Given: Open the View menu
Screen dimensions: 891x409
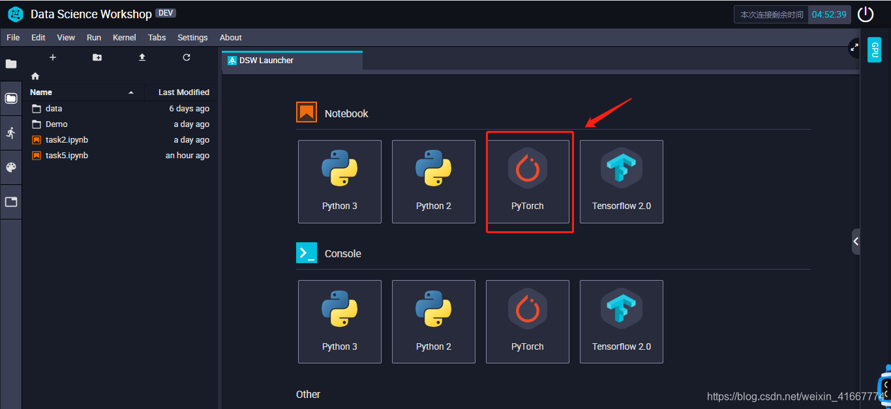Looking at the screenshot, I should (66, 38).
